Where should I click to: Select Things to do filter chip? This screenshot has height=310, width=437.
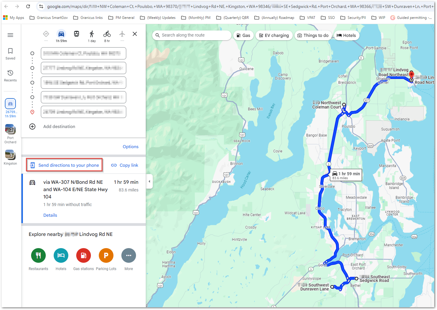[x=313, y=35]
